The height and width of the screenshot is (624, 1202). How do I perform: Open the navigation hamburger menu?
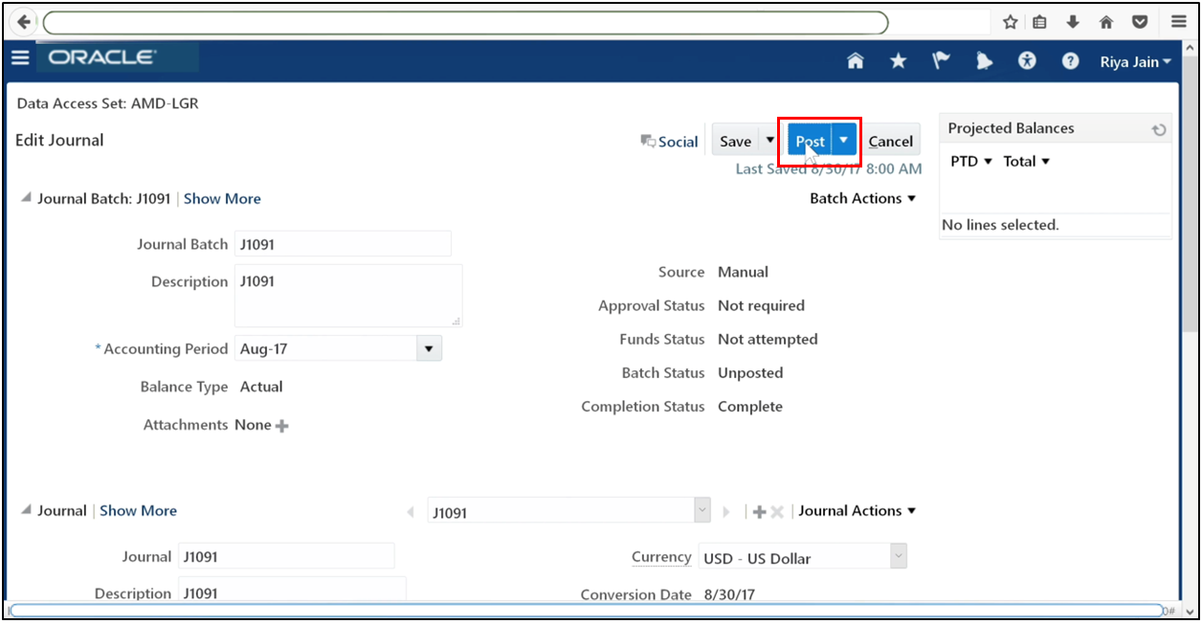20,57
